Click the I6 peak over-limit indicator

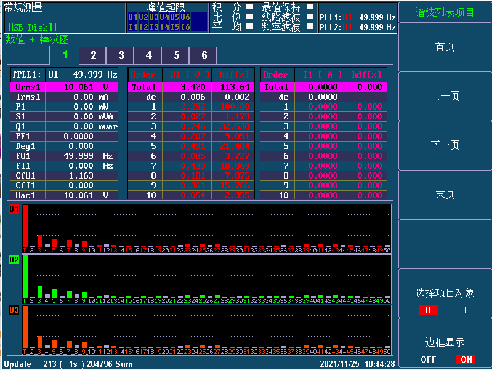point(185,26)
